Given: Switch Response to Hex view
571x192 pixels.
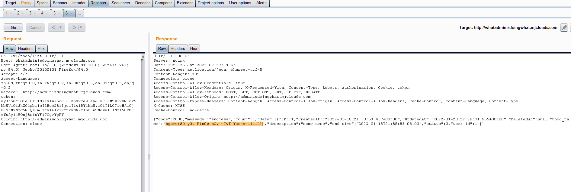Looking at the screenshot, I should coord(194,48).
